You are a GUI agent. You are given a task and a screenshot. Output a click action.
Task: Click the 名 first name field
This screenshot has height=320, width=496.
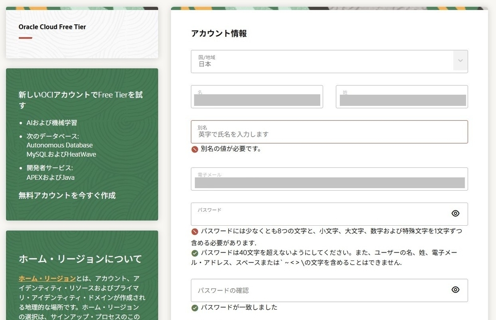[257, 97]
